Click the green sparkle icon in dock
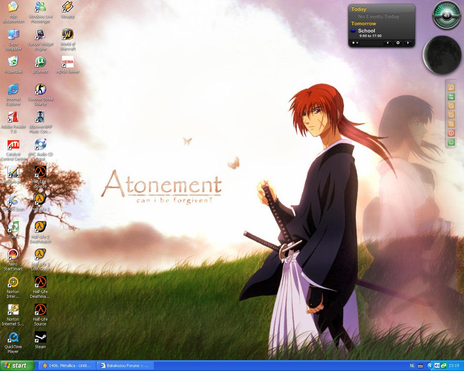 451,142
